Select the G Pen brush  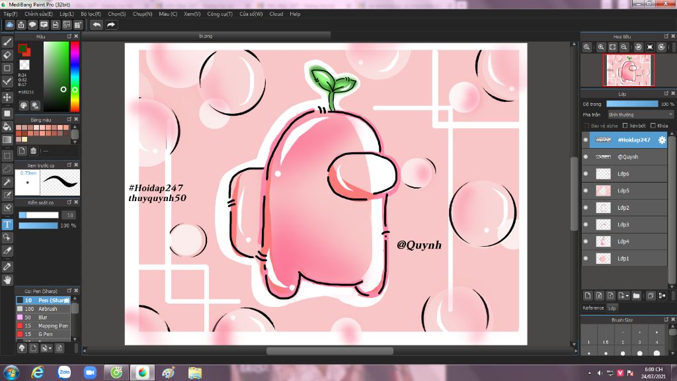(x=43, y=334)
